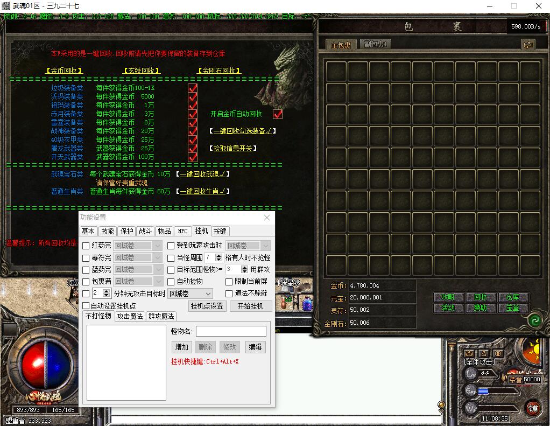
Task: Click the round Exp experience icon
Action: coord(471,390)
